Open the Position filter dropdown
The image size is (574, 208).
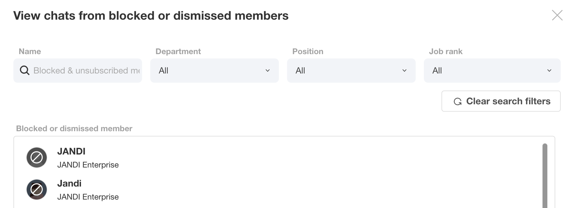click(351, 70)
